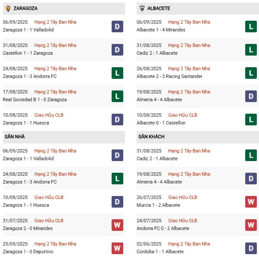Click D badge for Cordoba 1-1 Albacete

point(251,248)
